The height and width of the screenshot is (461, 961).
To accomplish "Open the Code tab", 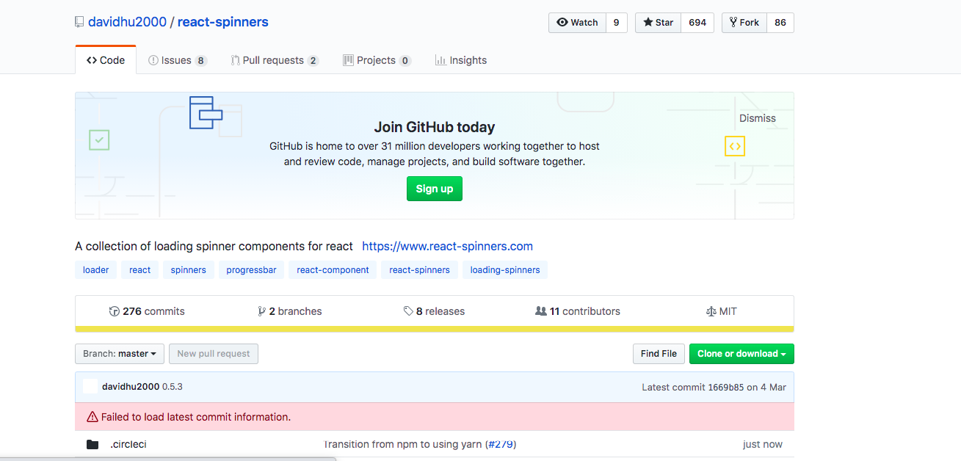I will coord(106,60).
